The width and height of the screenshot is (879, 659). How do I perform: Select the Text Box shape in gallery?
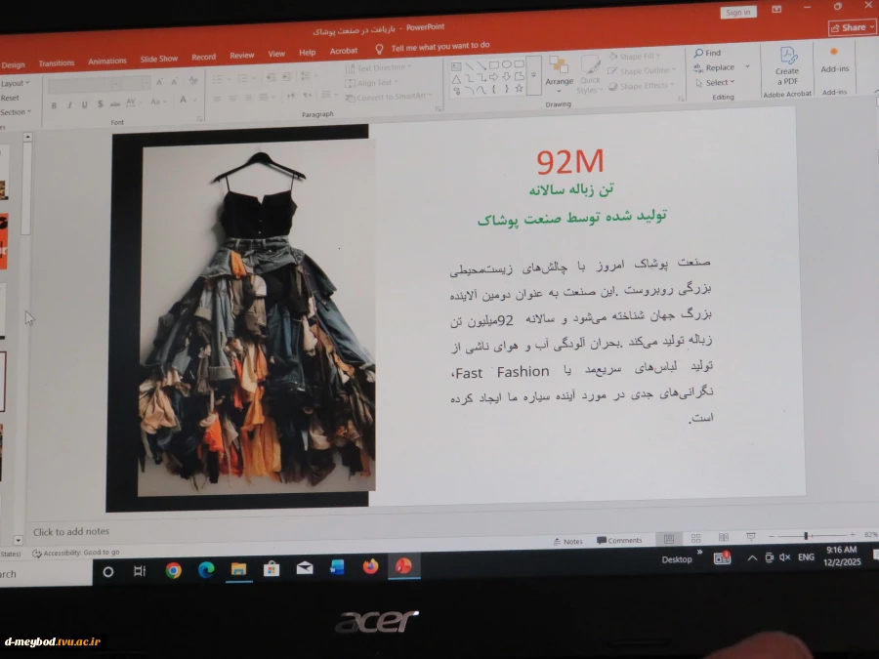coord(456,66)
